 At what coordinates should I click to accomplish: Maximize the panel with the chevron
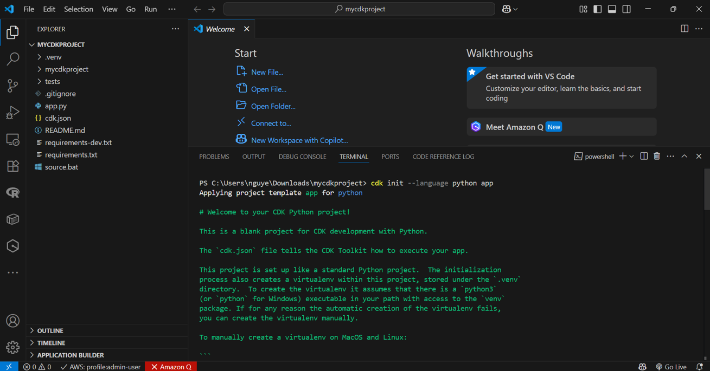coord(685,156)
